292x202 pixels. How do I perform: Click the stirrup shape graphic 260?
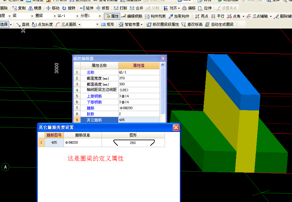click(134, 142)
